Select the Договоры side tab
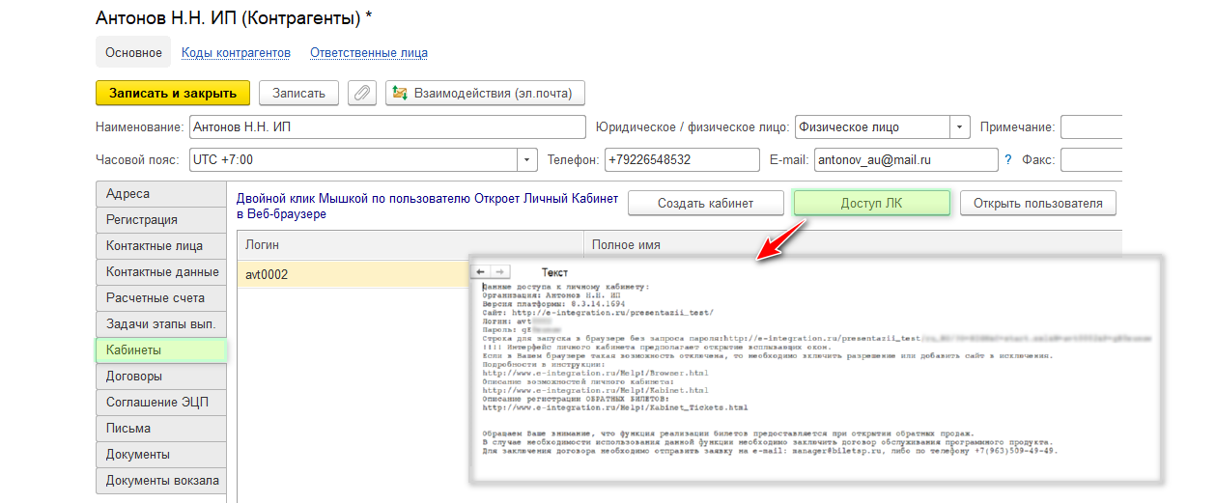The width and height of the screenshot is (1216, 503). (x=160, y=377)
